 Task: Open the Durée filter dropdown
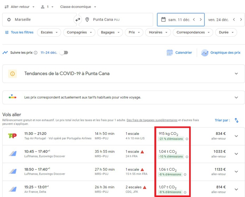[226, 32]
